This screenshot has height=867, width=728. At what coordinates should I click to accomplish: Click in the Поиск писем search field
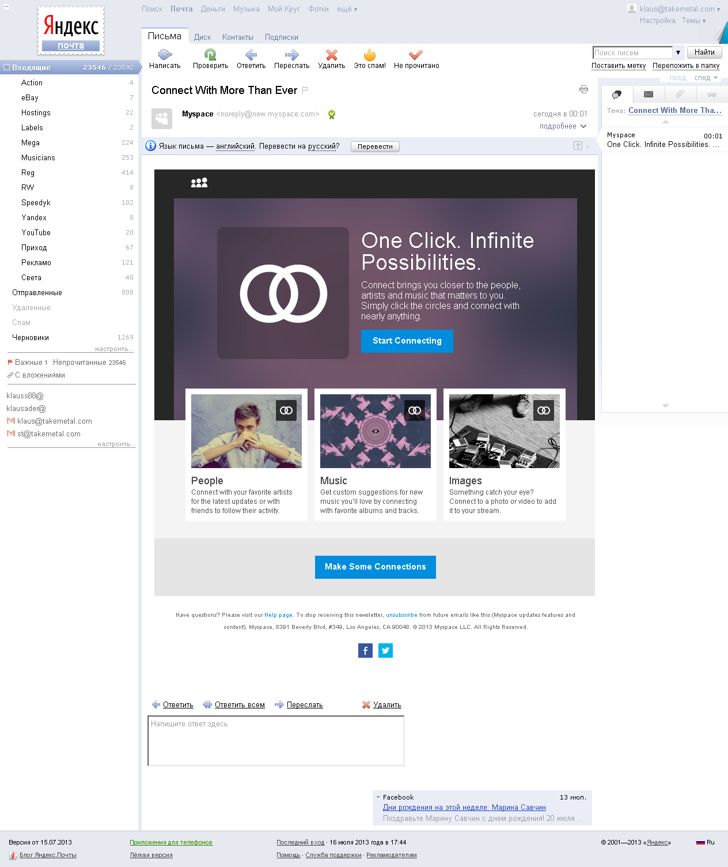tap(632, 52)
